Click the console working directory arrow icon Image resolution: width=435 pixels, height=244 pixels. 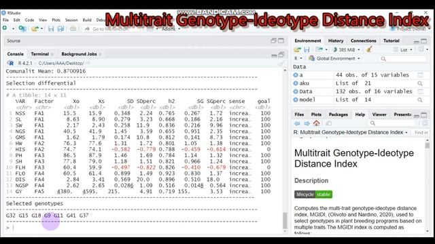click(88, 63)
